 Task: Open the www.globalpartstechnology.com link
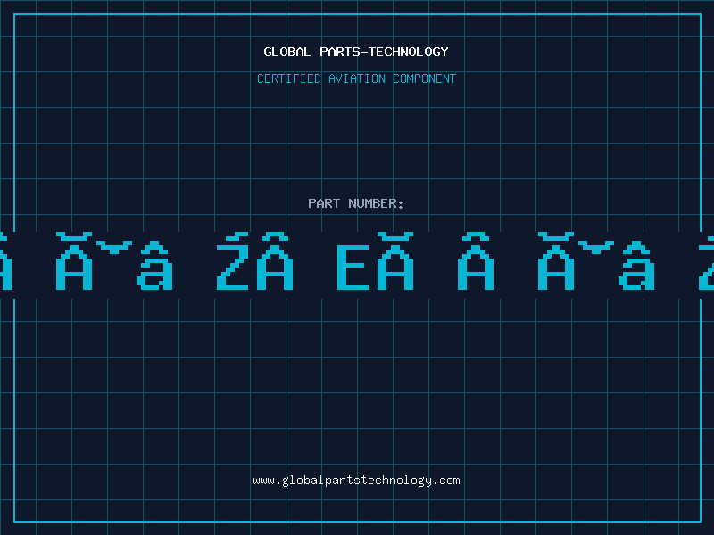tap(356, 481)
